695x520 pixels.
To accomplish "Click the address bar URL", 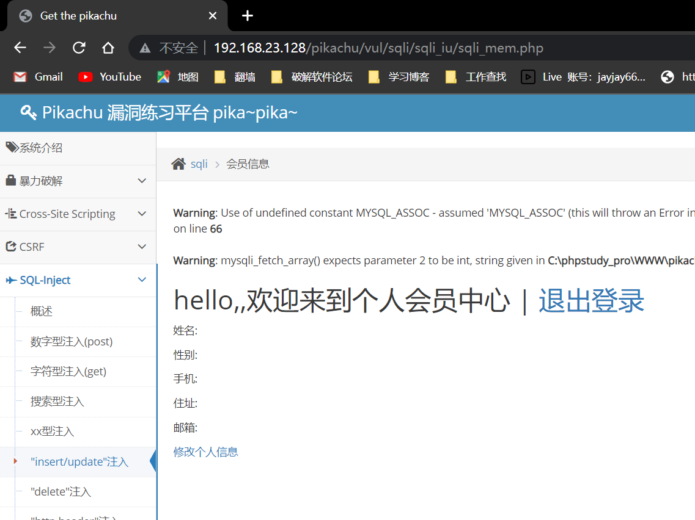I will click(x=378, y=48).
